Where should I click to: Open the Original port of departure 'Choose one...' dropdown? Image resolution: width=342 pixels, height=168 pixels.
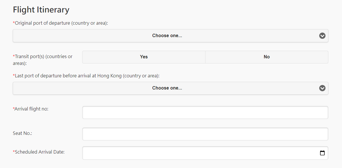click(x=170, y=36)
